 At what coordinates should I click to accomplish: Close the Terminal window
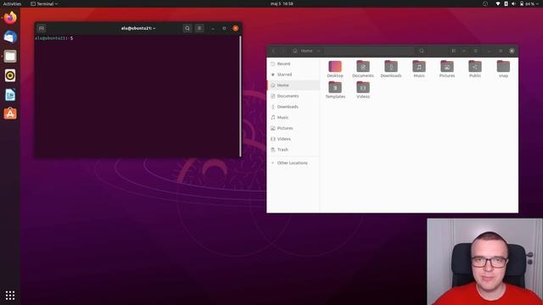coord(236,28)
